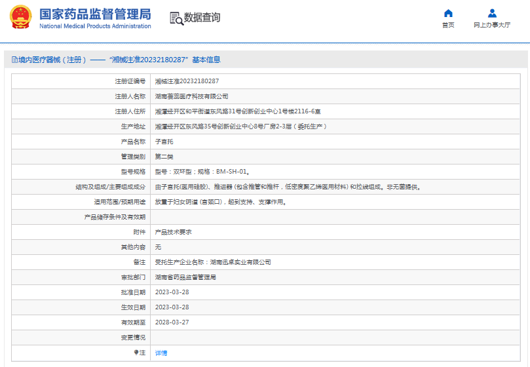Click the 注册人名称 row label

pyautogui.click(x=130, y=96)
